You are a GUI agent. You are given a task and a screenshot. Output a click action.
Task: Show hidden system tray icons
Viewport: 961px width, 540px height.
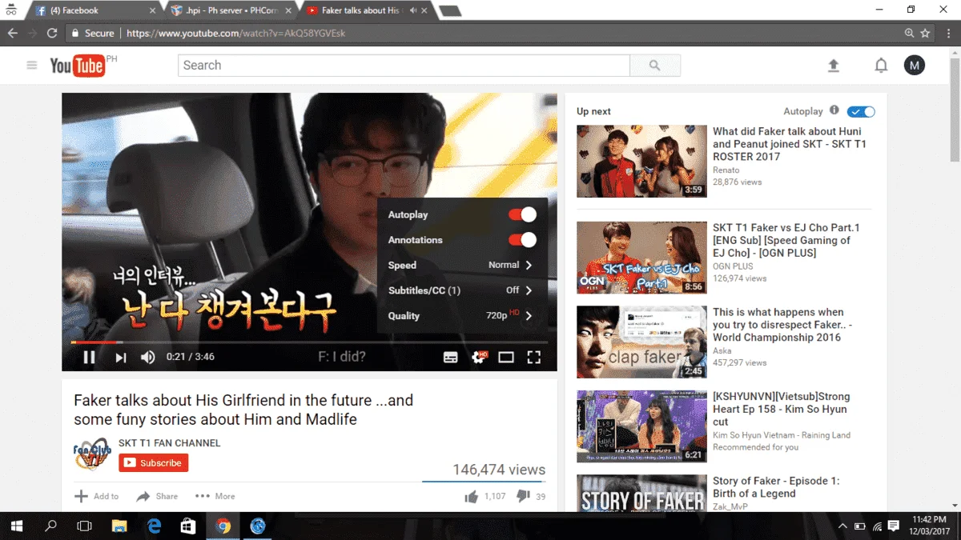tap(842, 526)
